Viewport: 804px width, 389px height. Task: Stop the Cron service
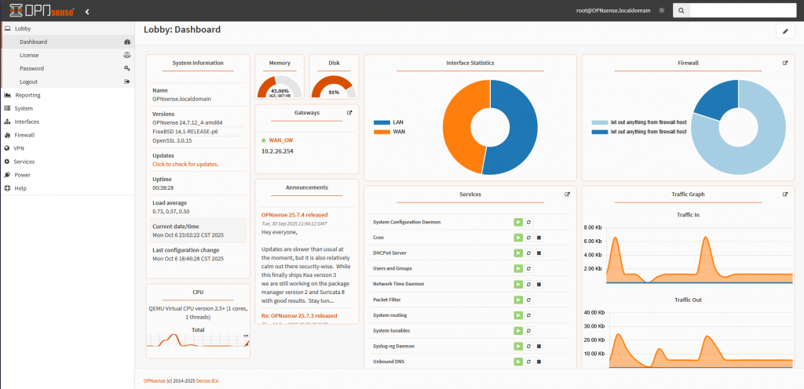[539, 238]
